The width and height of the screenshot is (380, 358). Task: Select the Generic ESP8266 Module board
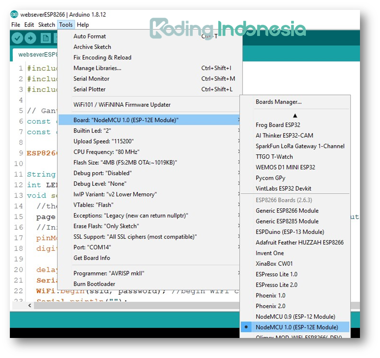(x=295, y=211)
